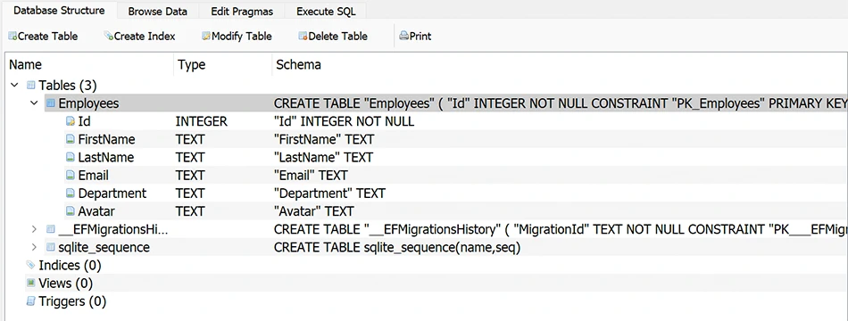848x321 pixels.
Task: Select the Indices (0) node label
Action: 70,266
